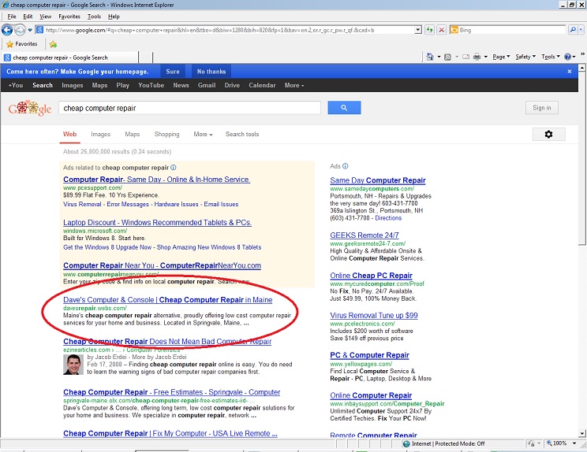The image size is (587, 452).
Task: Click Search tools
Action: point(242,134)
